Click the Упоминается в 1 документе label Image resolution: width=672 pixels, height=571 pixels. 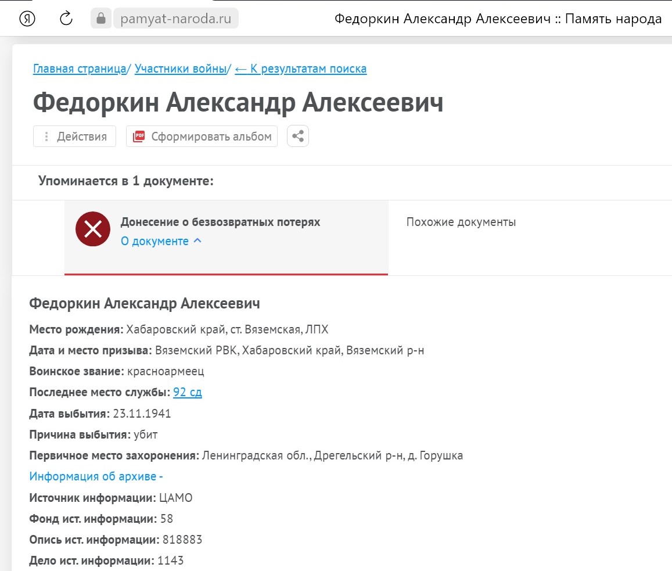126,181
